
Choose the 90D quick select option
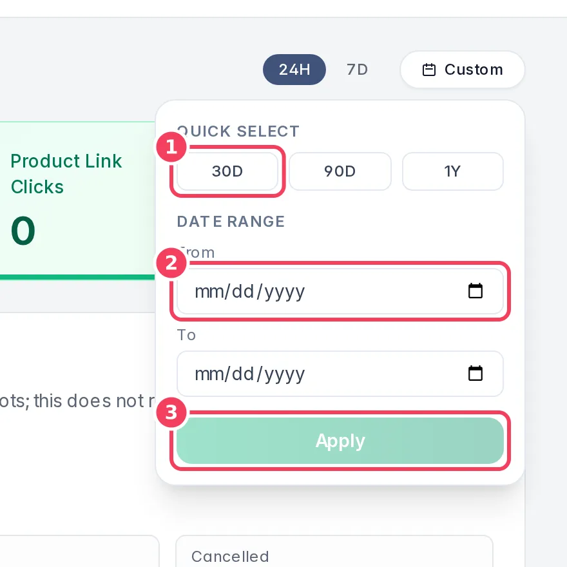point(340,171)
